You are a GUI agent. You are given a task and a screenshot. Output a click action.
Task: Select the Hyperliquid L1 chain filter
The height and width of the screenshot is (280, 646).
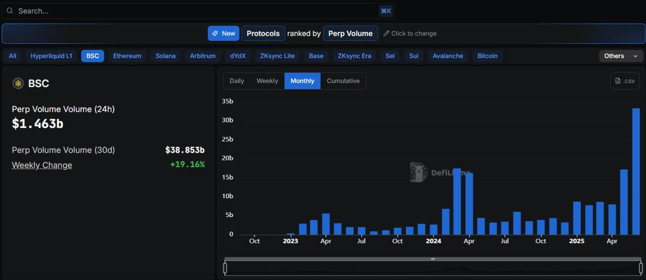coord(51,56)
